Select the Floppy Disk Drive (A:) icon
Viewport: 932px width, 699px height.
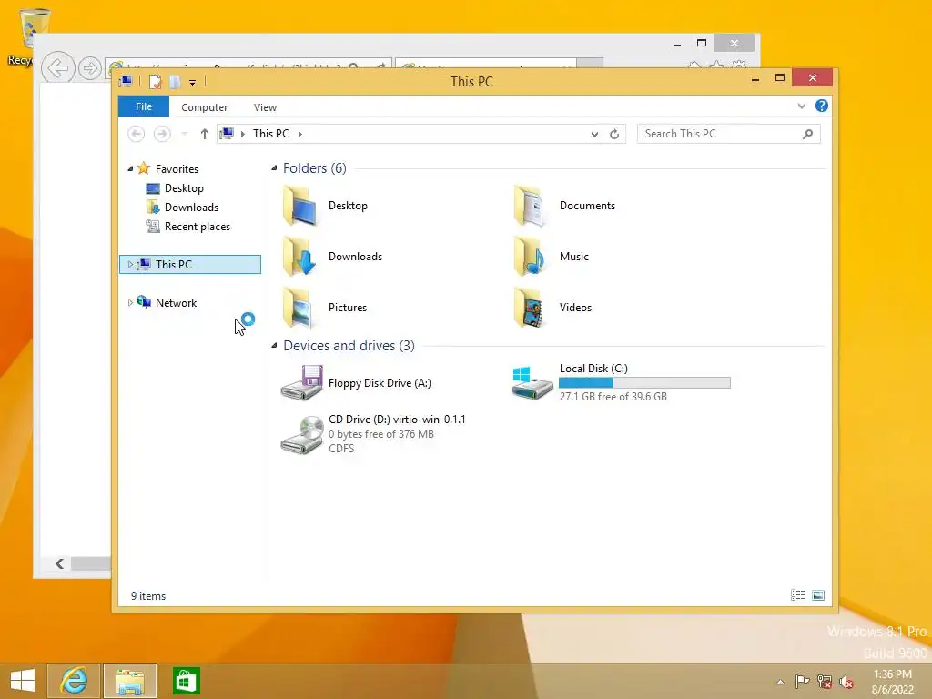click(301, 383)
